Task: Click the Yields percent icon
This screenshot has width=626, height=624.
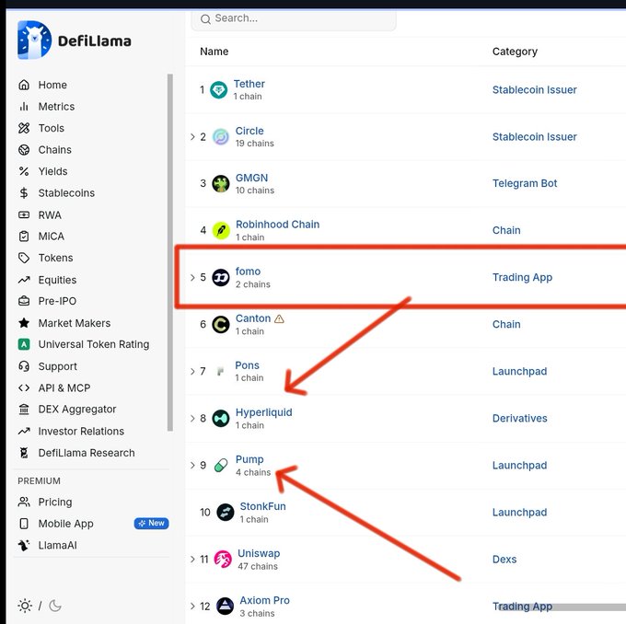Action: [x=24, y=171]
